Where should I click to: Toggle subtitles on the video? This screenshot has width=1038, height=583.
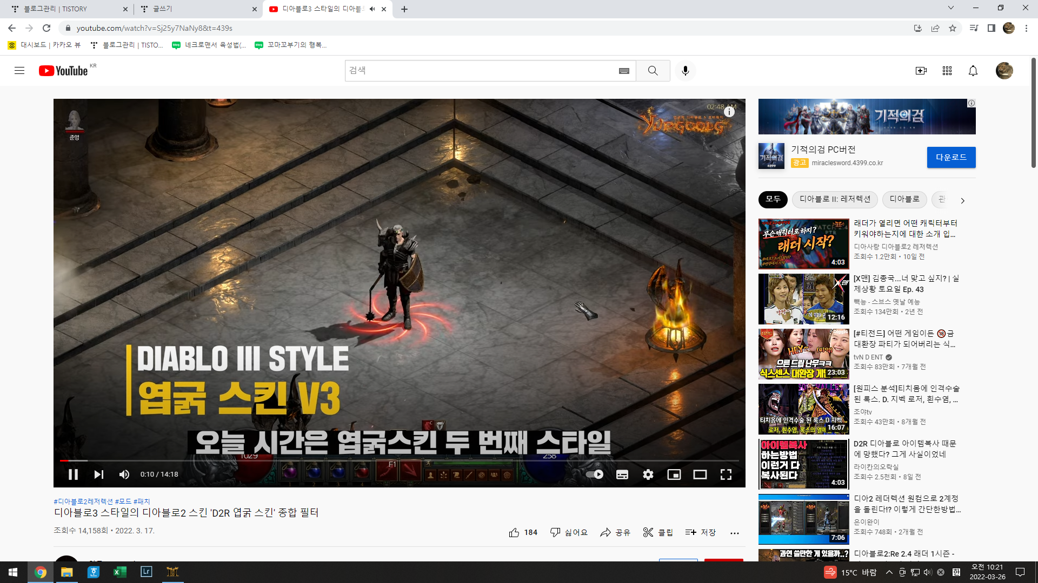coord(622,474)
